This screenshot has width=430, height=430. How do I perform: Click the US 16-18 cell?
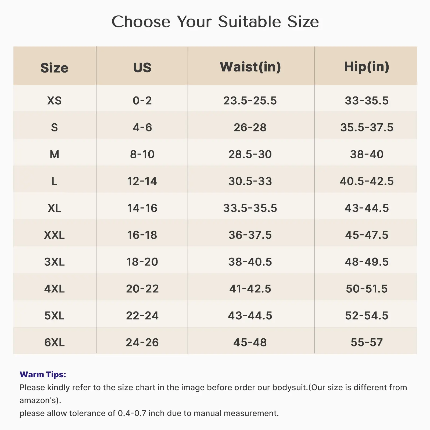click(142, 235)
